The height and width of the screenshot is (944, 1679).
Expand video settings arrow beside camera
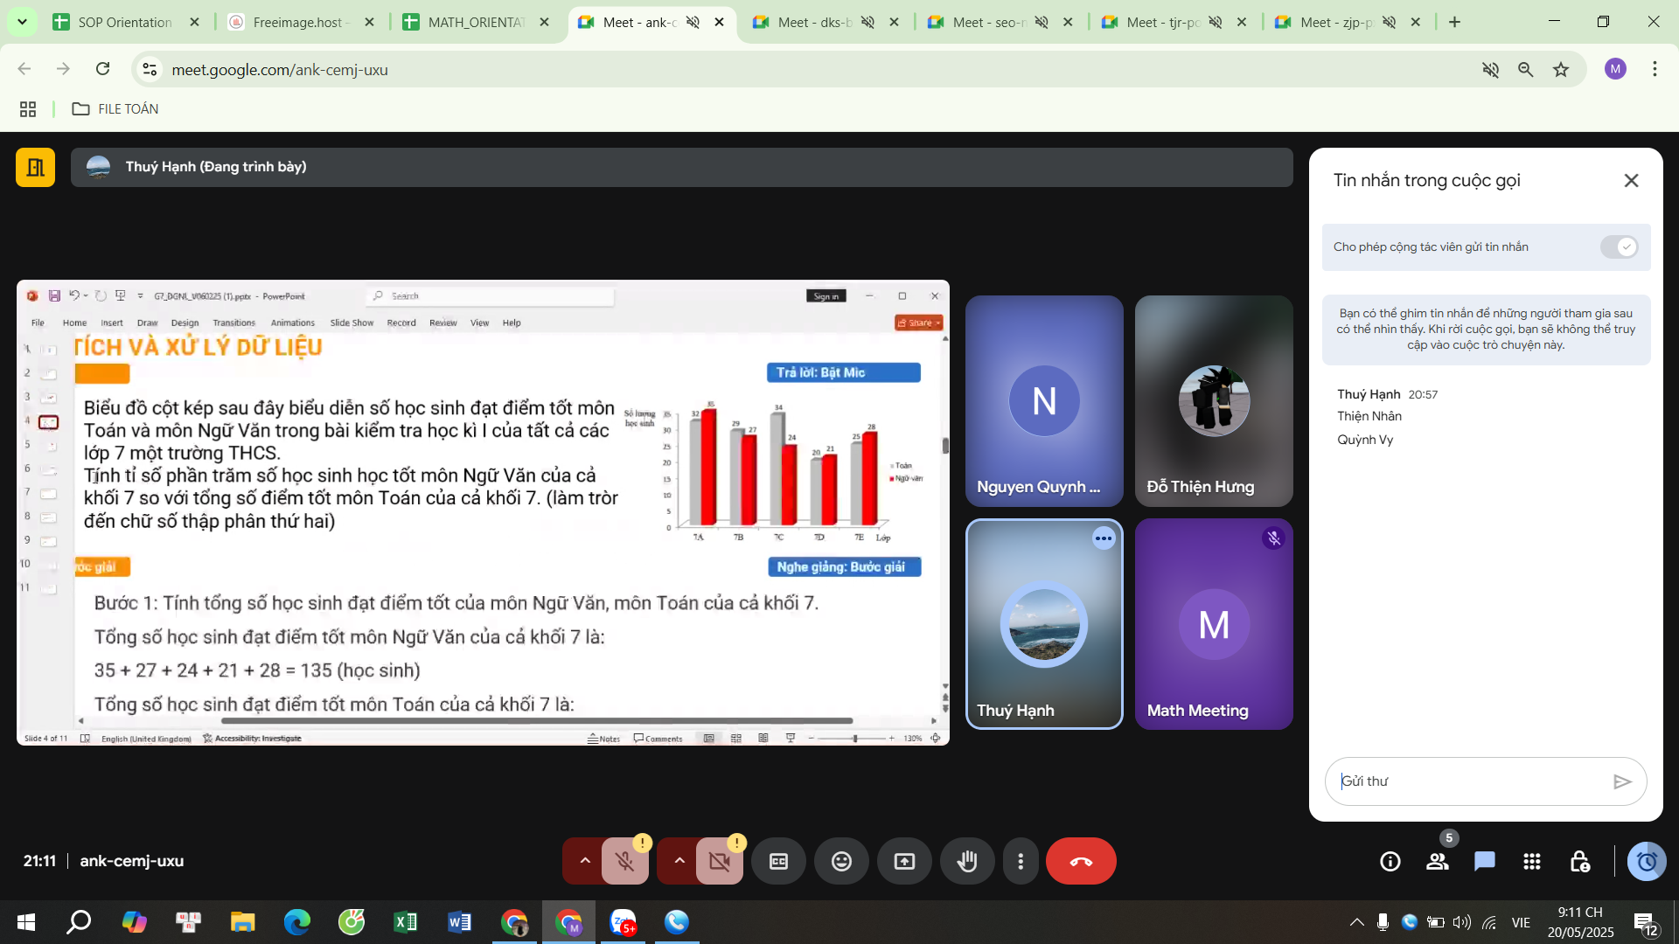pos(679,861)
